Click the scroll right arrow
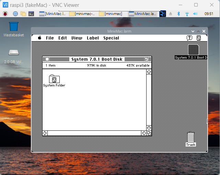The width and height of the screenshot is (220, 175). 144,133
